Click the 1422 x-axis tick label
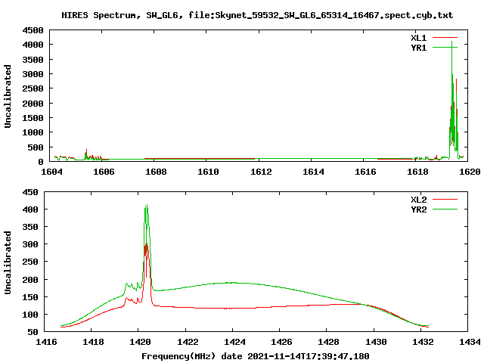This screenshot has height=363, width=484. point(188,342)
